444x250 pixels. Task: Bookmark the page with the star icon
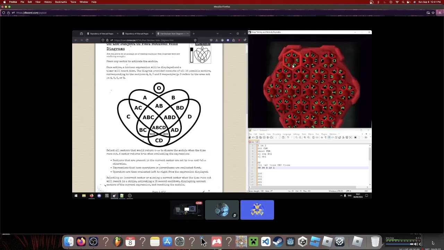195,40
